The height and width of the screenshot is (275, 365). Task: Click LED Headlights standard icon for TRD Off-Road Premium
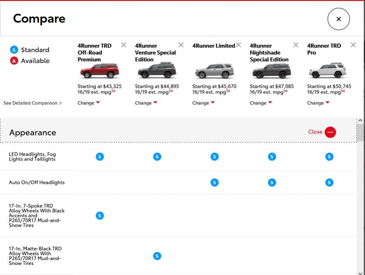tap(100, 157)
